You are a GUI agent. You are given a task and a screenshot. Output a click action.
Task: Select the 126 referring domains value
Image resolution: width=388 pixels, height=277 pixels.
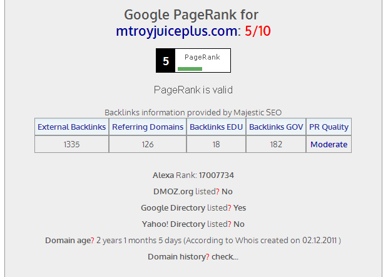point(148,144)
